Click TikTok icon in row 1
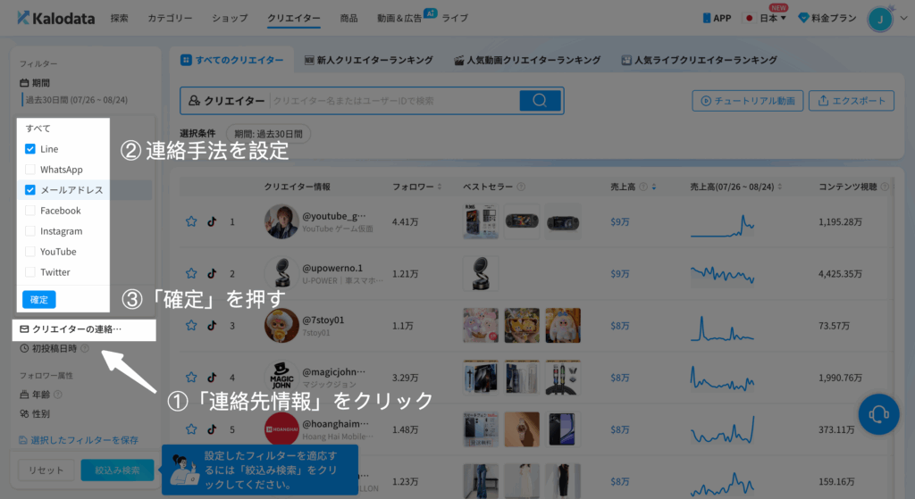915x499 pixels. pos(212,221)
